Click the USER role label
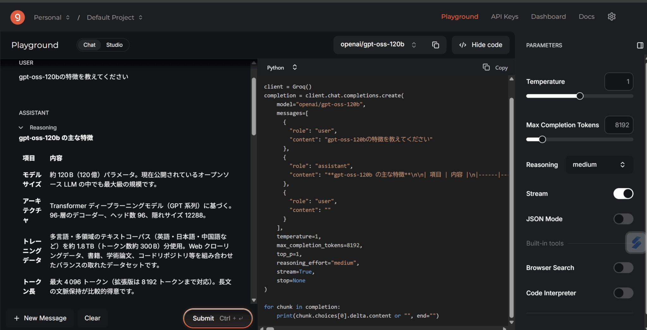647x330 pixels. tap(26, 63)
